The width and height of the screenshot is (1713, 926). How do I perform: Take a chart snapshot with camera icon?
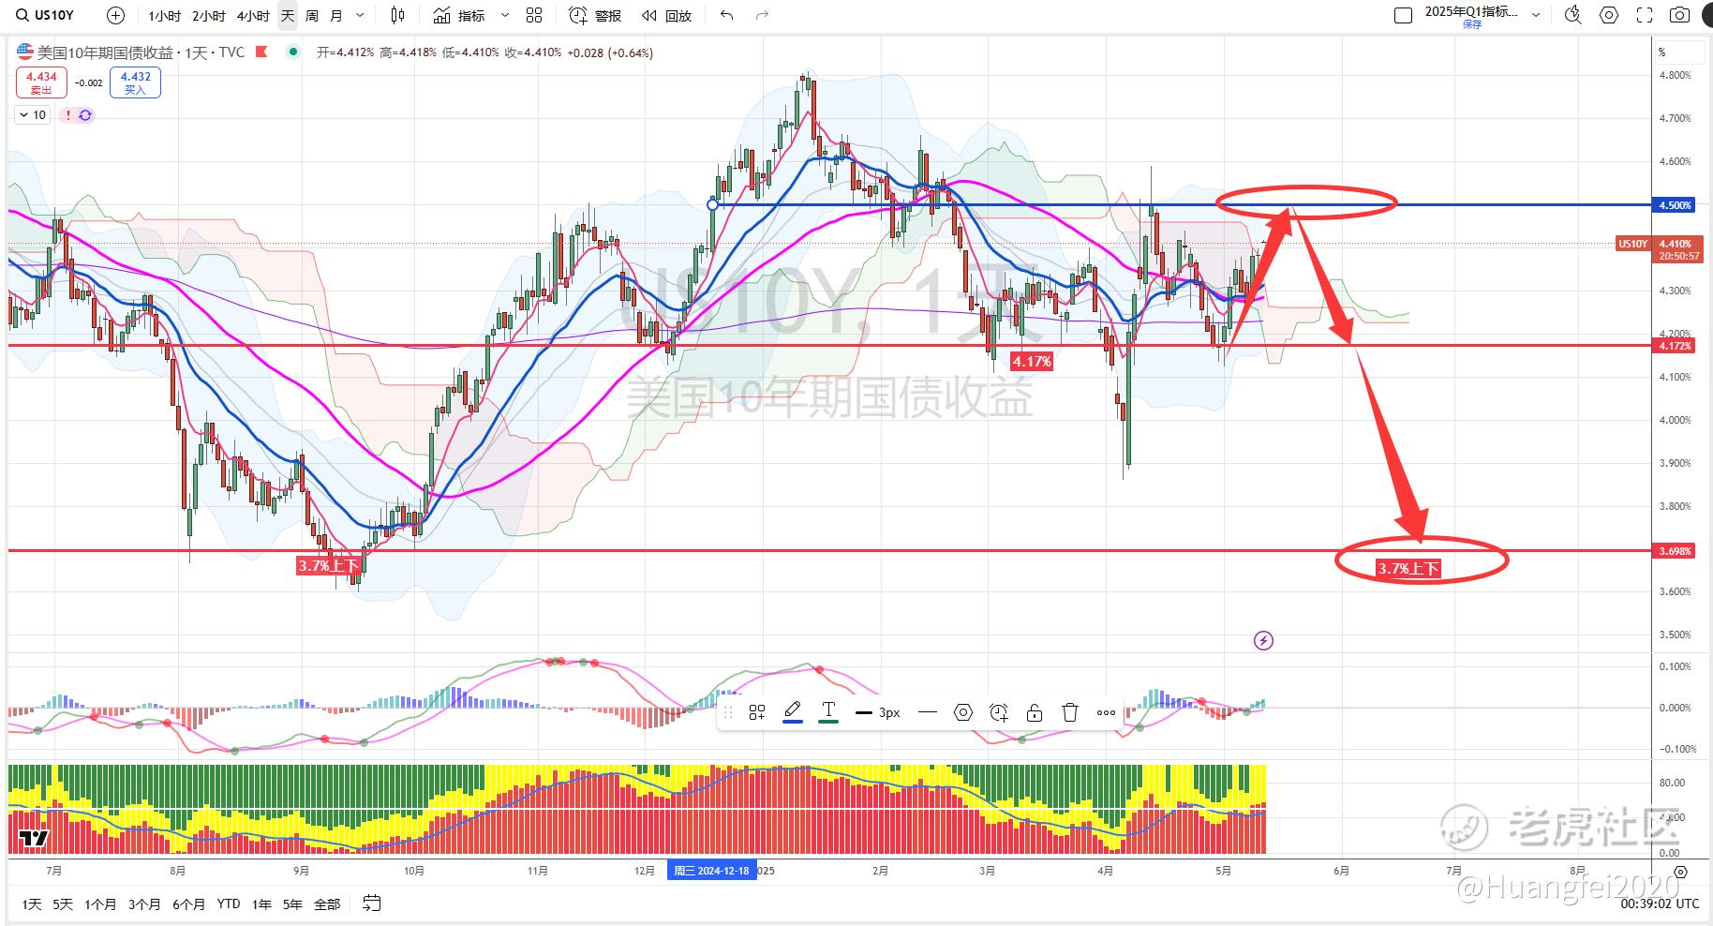pyautogui.click(x=1680, y=15)
